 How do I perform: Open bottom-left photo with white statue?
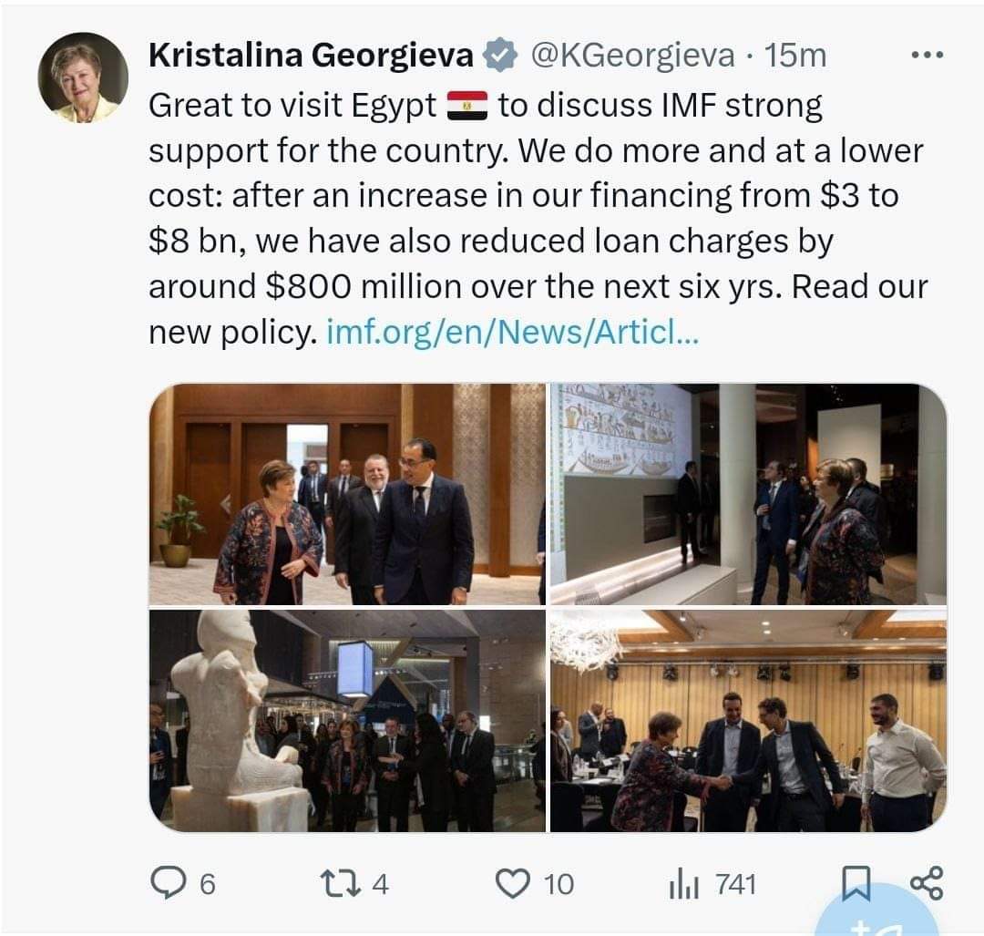347,720
